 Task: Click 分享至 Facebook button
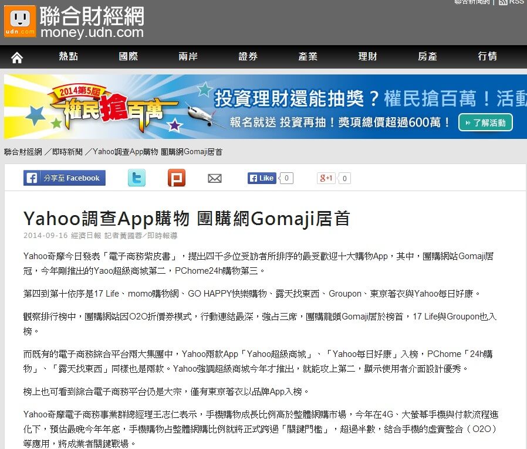[65, 178]
